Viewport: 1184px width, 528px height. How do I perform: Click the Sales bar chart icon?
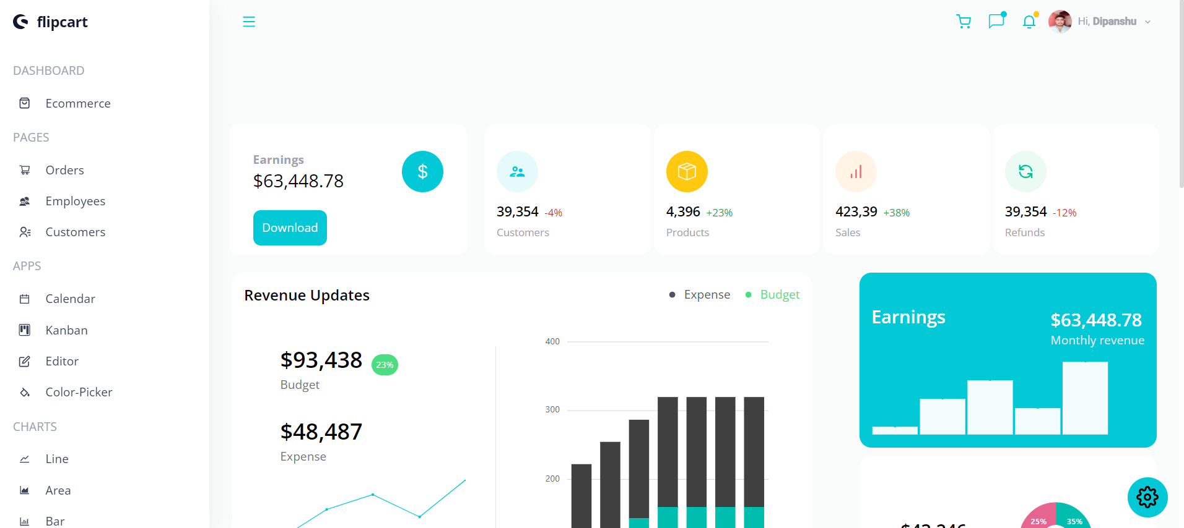pos(856,171)
